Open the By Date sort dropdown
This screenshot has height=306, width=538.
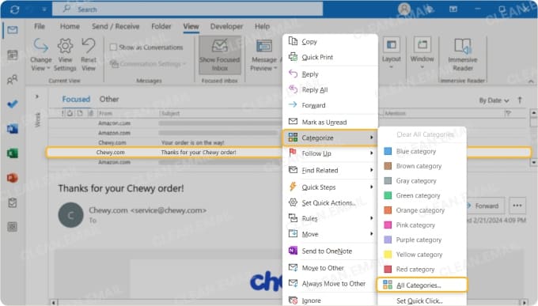[x=494, y=100]
